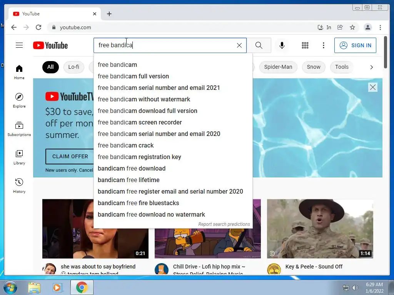Reload the page

point(38,27)
